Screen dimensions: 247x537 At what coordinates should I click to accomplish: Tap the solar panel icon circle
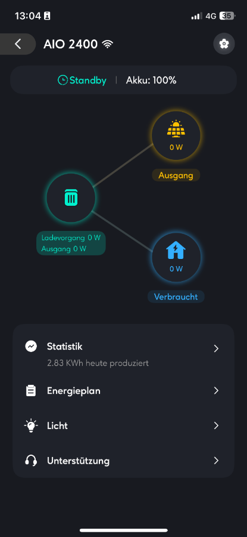coord(176,135)
